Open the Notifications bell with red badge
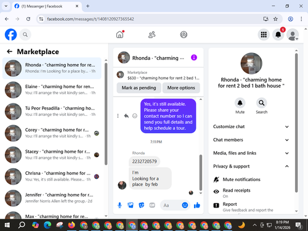 pyautogui.click(x=278, y=34)
